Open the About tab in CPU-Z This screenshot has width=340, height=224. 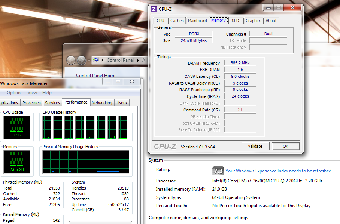coord(271,21)
